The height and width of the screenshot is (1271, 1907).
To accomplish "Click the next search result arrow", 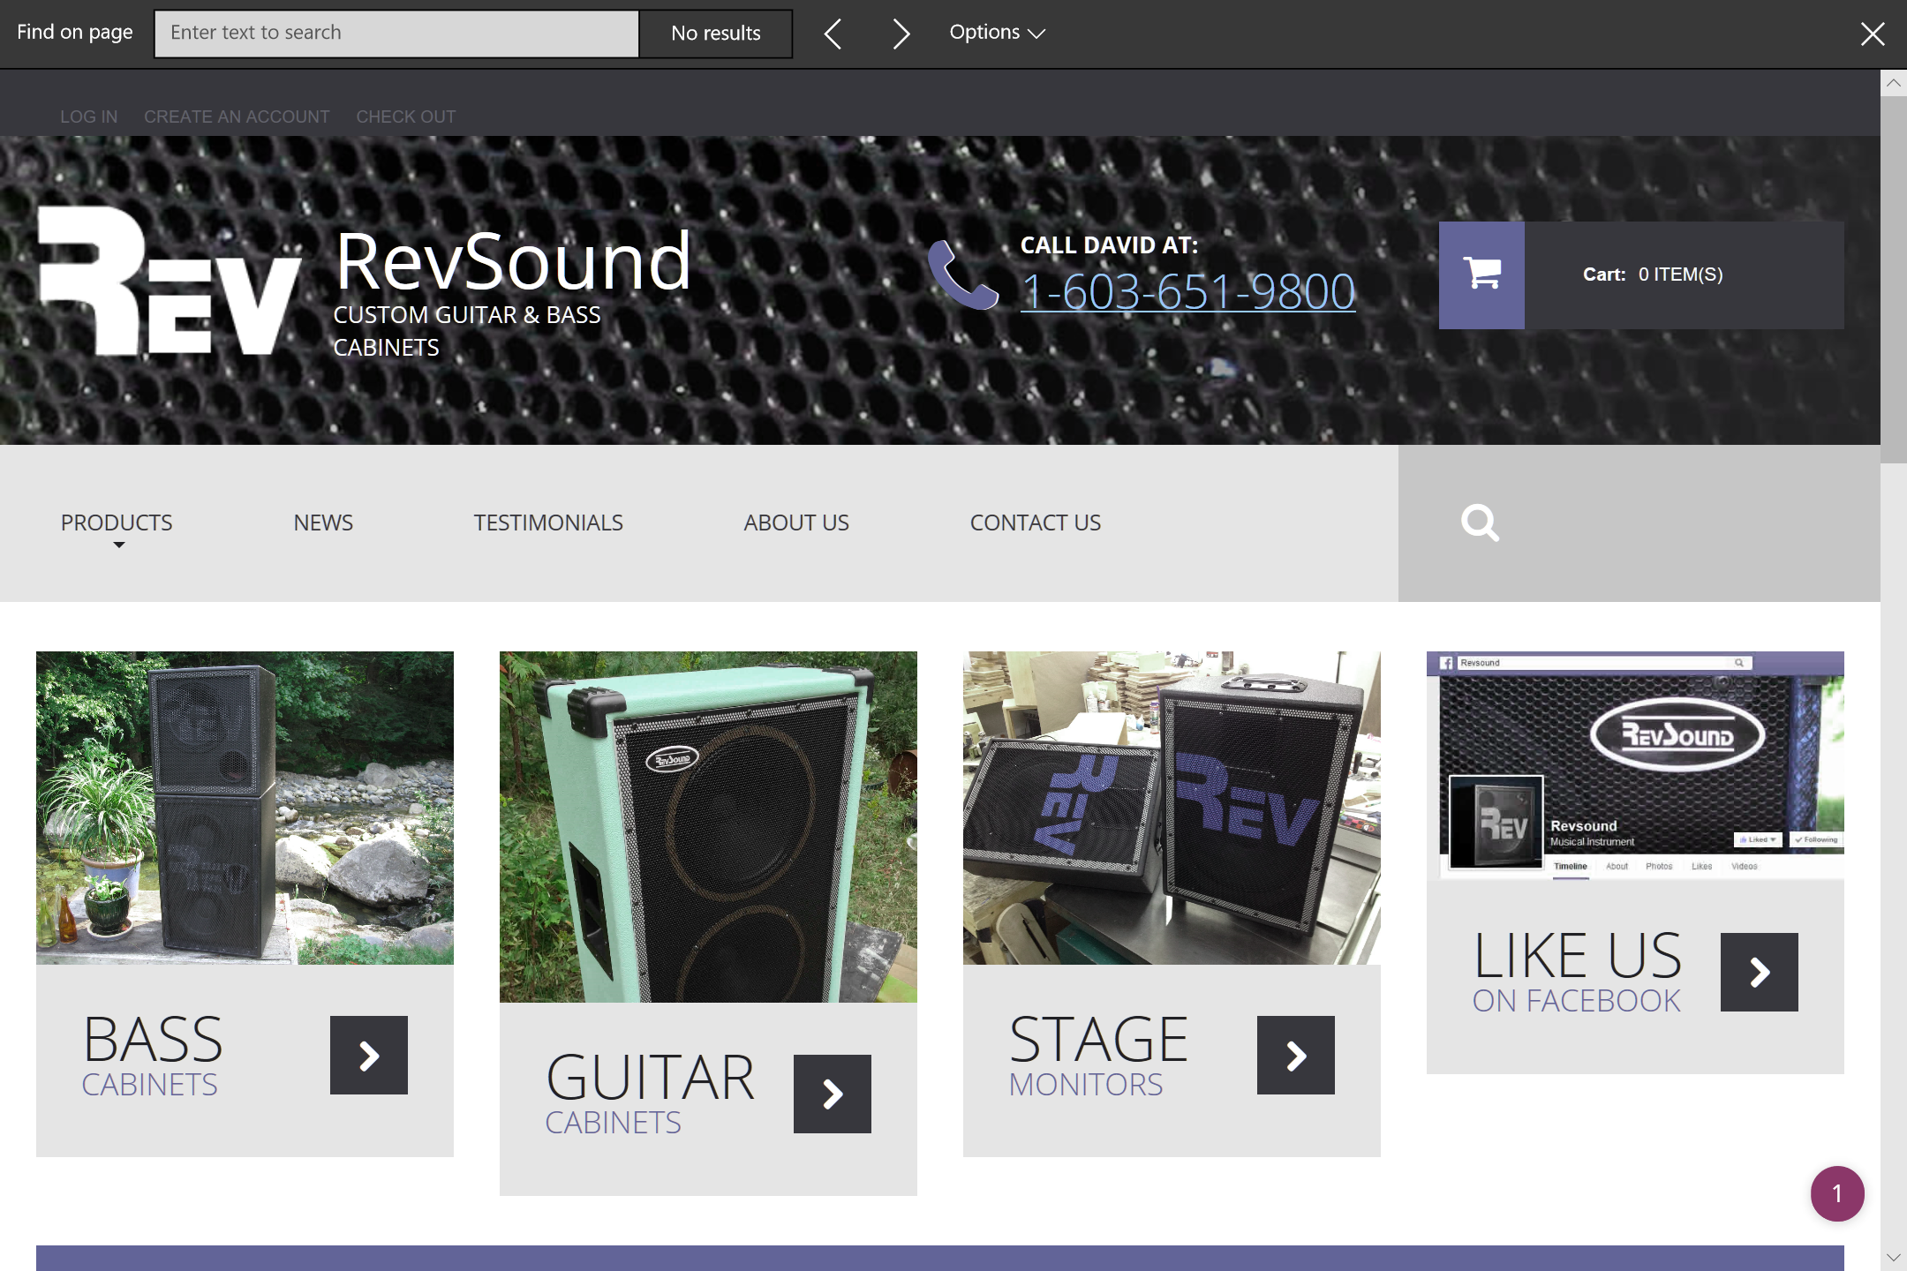I will click(x=900, y=34).
